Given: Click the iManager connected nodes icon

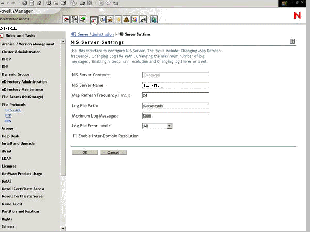Looking at the screenshot, I should 143,20.
